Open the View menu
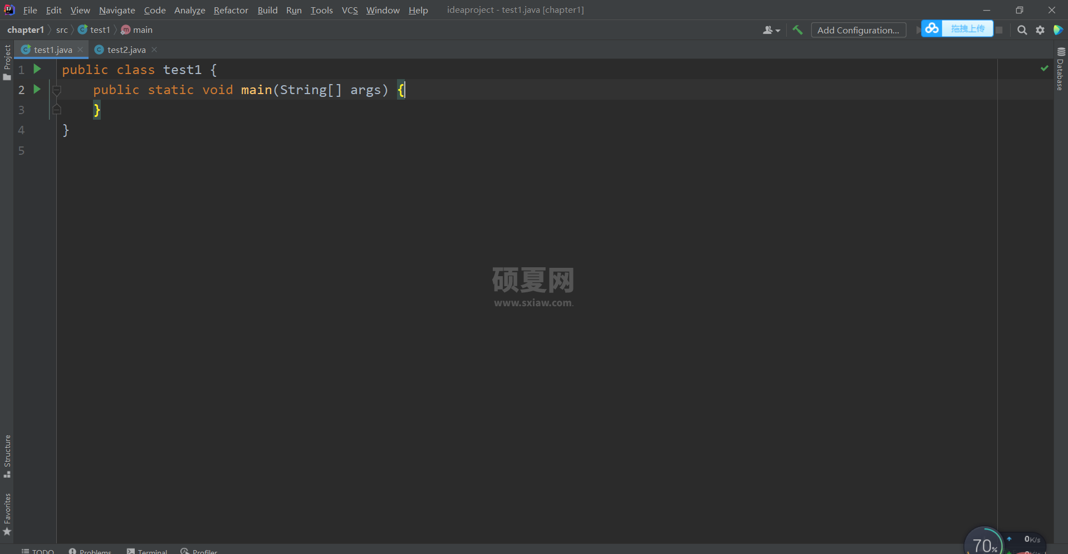Screen dimensions: 1068x554 click(80, 10)
